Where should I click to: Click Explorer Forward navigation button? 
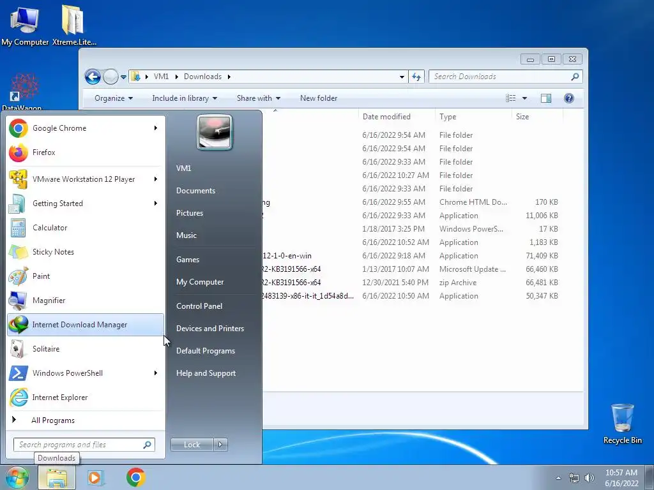pos(110,77)
